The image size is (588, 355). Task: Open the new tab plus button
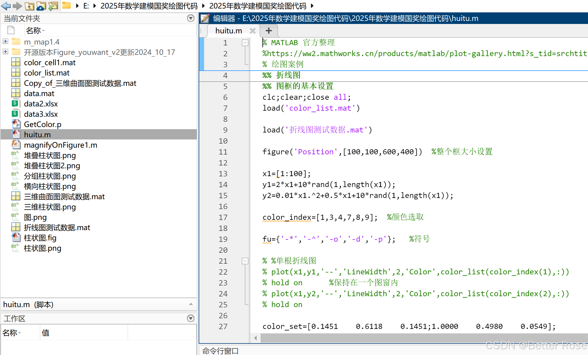(268, 31)
